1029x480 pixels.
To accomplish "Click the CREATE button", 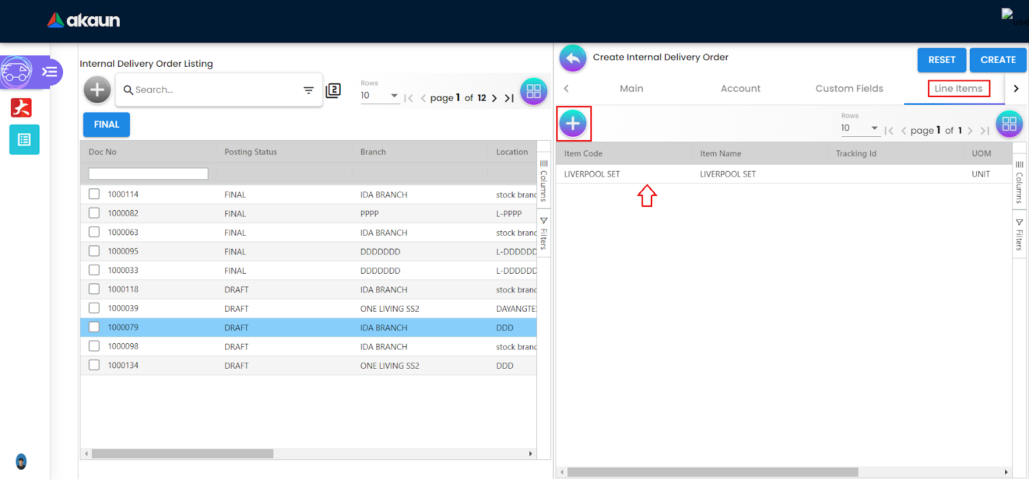I will tap(997, 60).
